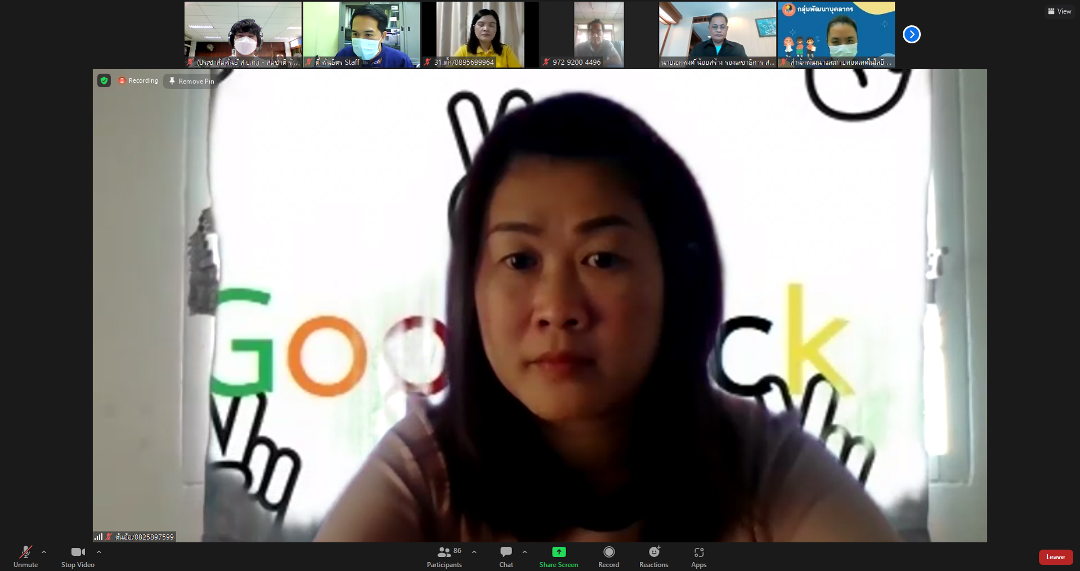Select the นายเอกพงศ์ participant thumbnail
1080x571 pixels.
(717, 34)
